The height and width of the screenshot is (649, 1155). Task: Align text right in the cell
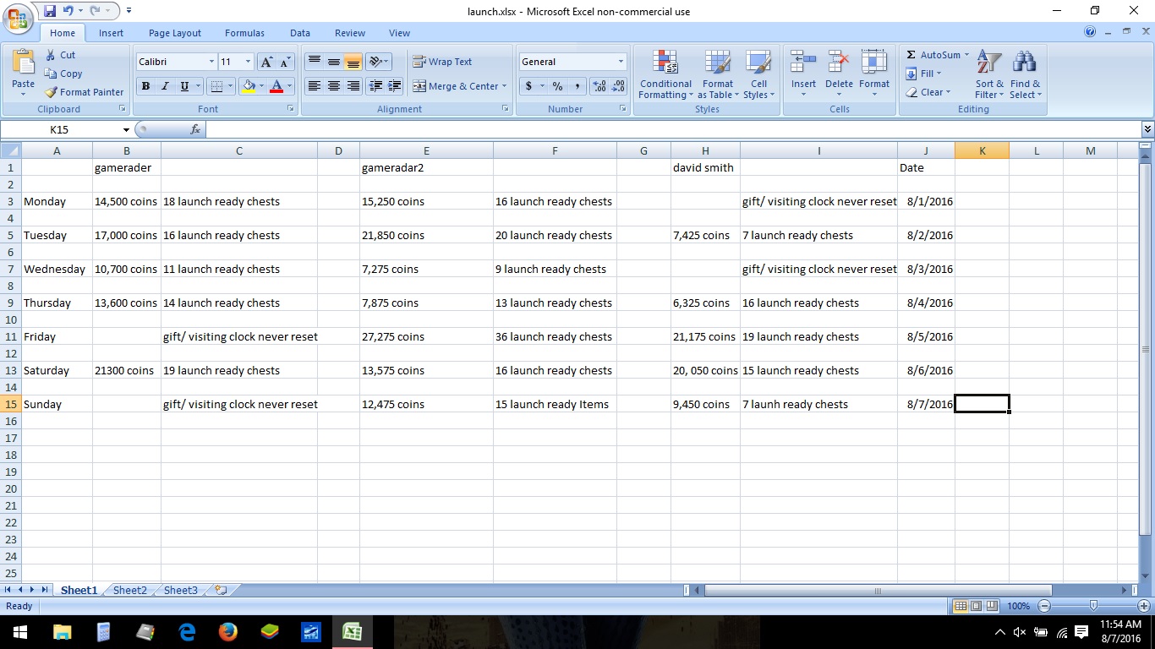(x=353, y=86)
